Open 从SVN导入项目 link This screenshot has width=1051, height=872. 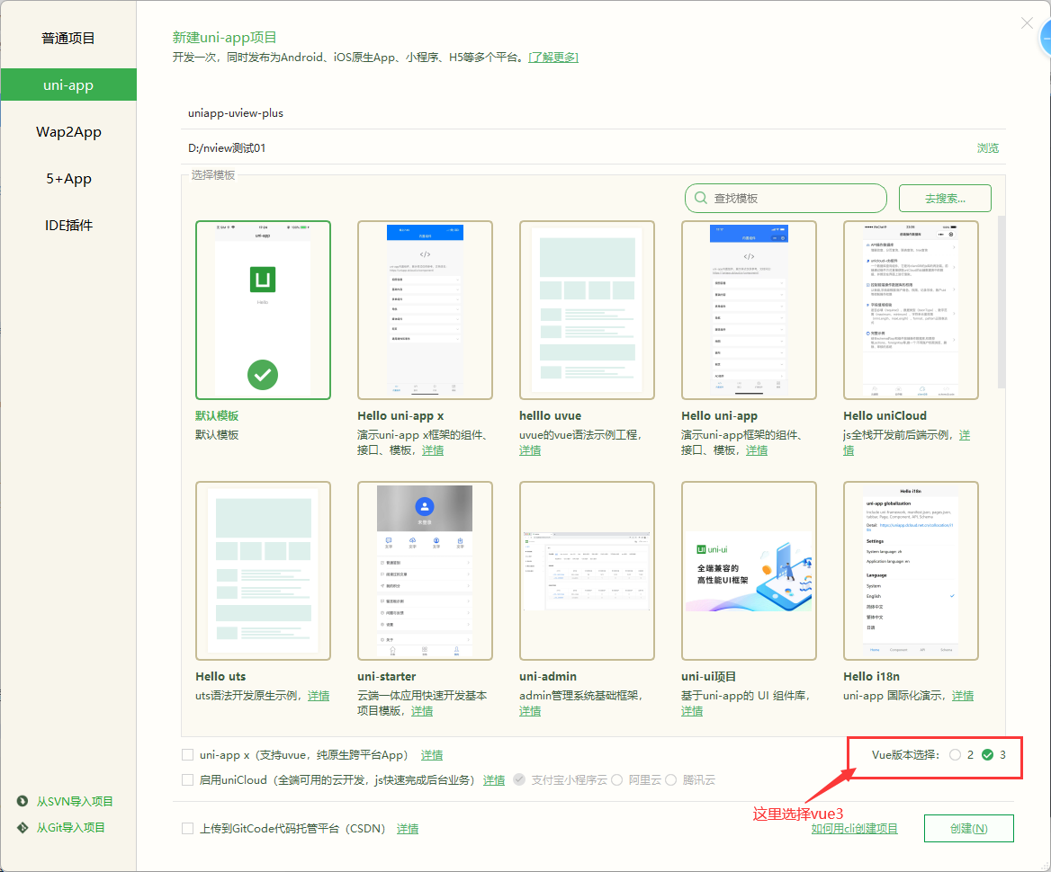point(75,801)
